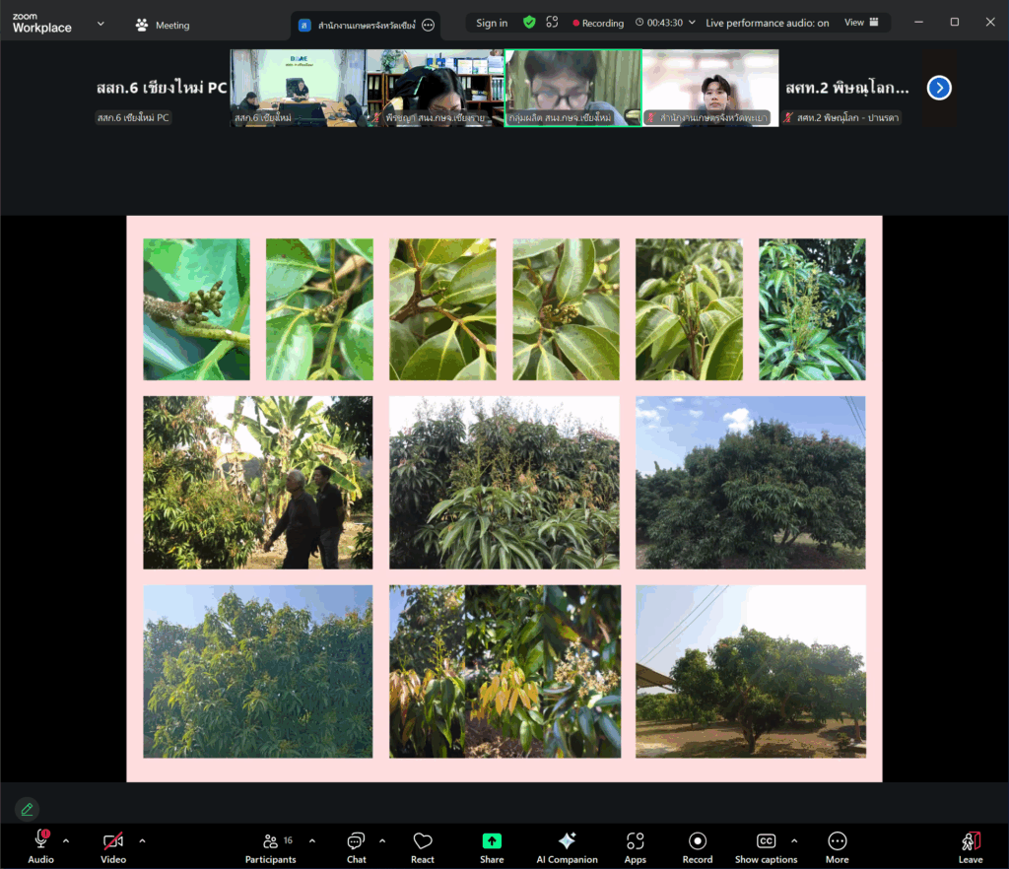Show next participants with blue arrow

point(939,88)
